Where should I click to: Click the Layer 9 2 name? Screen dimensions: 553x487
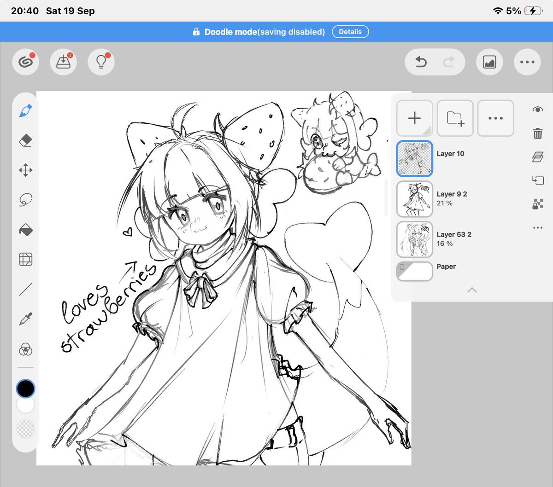coord(452,194)
